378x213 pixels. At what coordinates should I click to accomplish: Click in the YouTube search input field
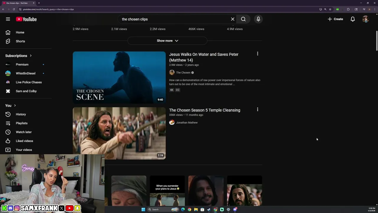pos(174,19)
